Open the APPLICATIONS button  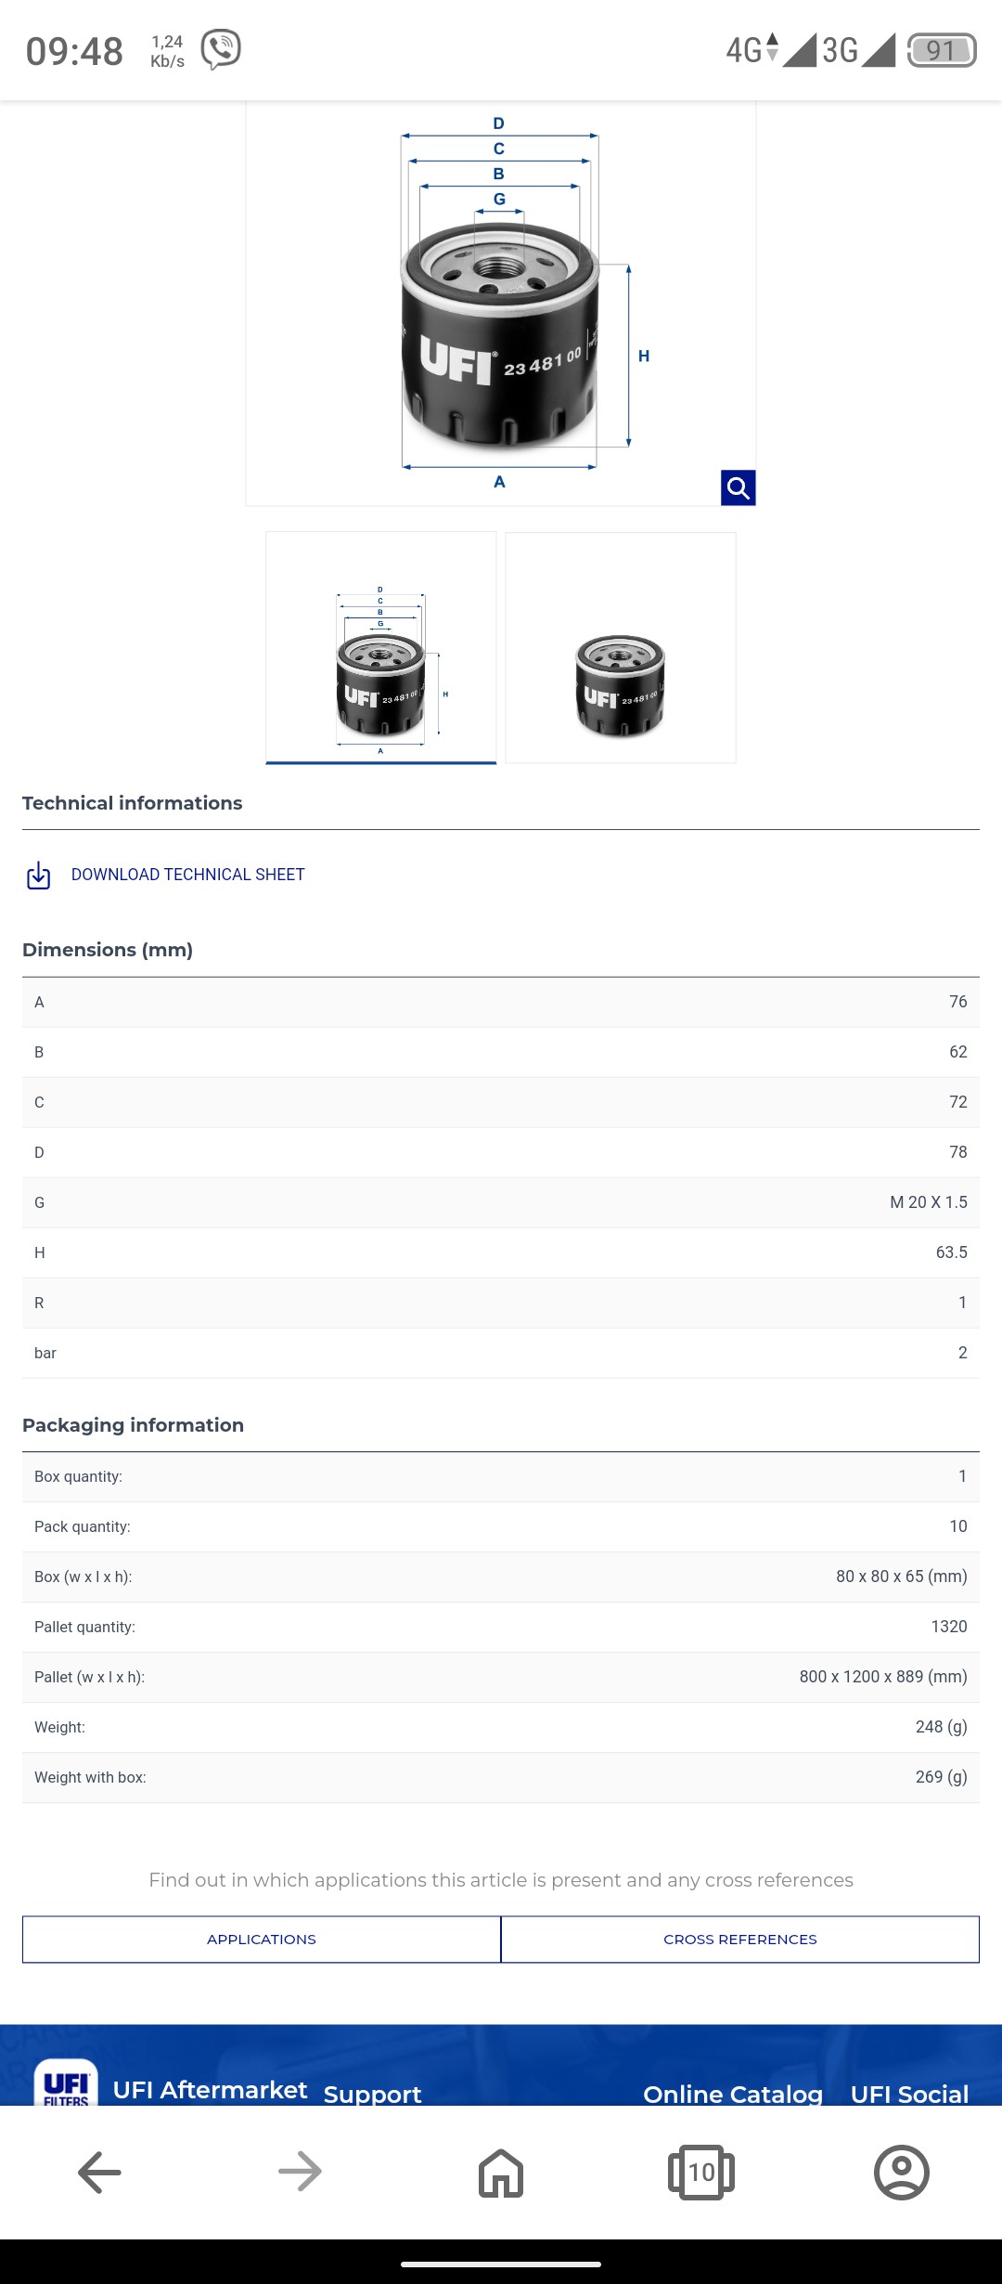click(262, 1940)
